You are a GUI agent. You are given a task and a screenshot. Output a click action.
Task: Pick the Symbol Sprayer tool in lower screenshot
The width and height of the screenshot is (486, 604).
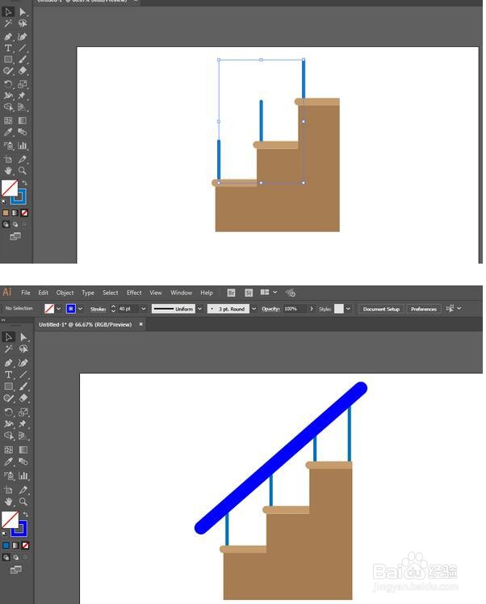[8, 475]
